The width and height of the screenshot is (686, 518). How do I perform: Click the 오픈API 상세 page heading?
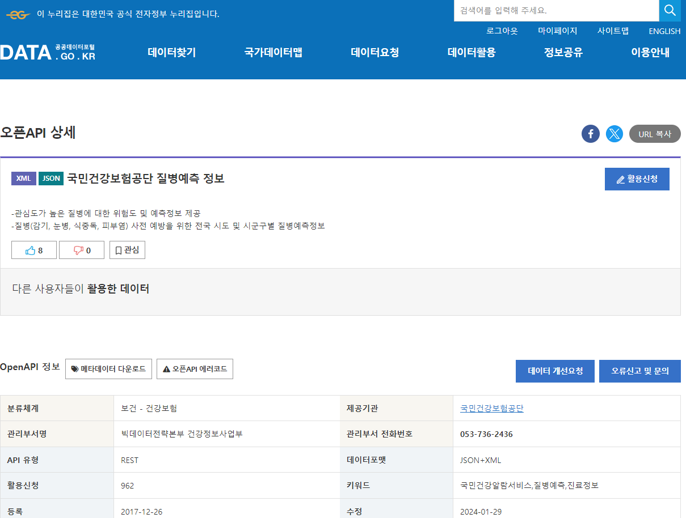(x=38, y=133)
